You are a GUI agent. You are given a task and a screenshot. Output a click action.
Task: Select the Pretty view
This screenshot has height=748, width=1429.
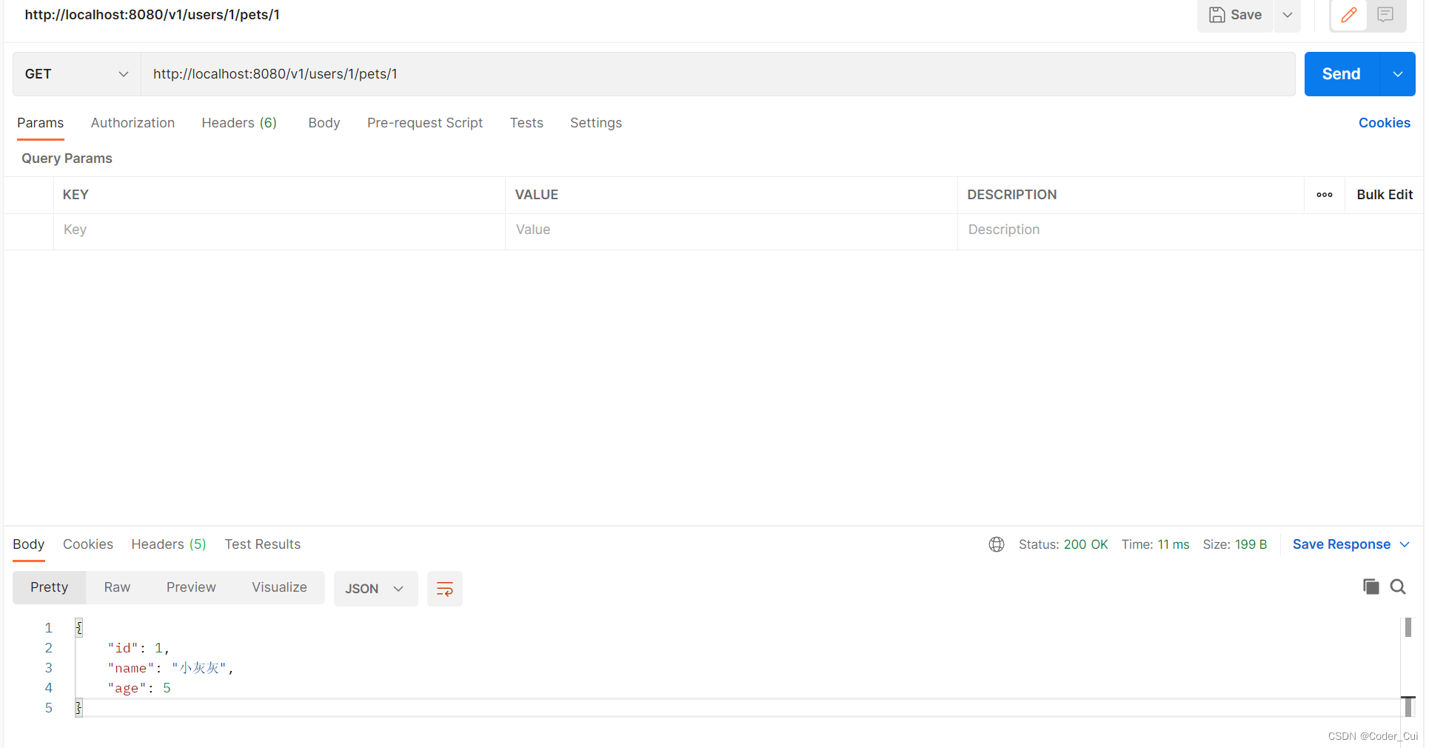tap(50, 587)
